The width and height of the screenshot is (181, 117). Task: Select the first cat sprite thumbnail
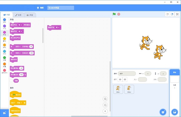[118, 89]
